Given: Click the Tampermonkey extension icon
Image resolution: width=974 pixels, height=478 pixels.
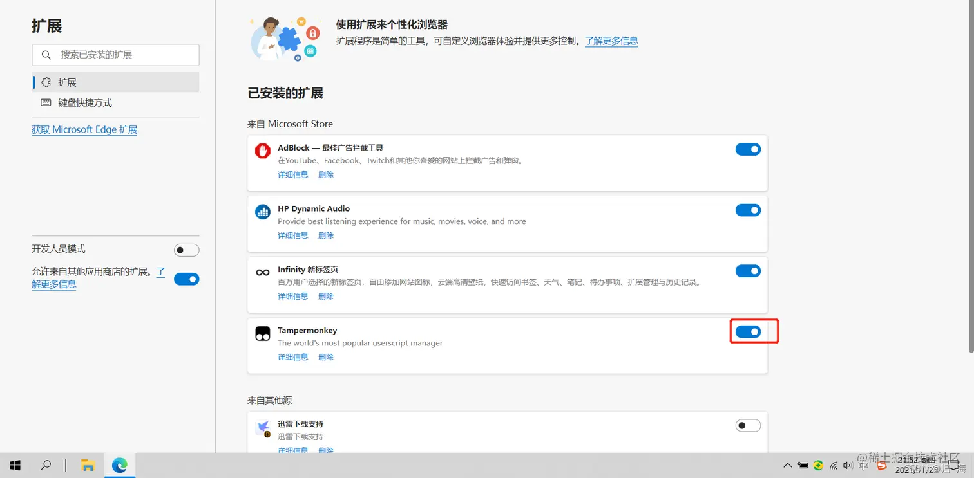Looking at the screenshot, I should tap(263, 333).
